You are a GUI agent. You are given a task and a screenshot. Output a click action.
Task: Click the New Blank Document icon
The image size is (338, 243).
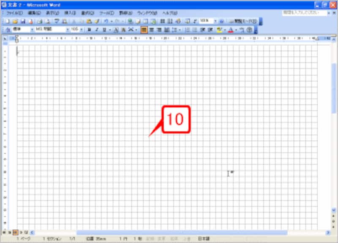pyautogui.click(x=7, y=21)
